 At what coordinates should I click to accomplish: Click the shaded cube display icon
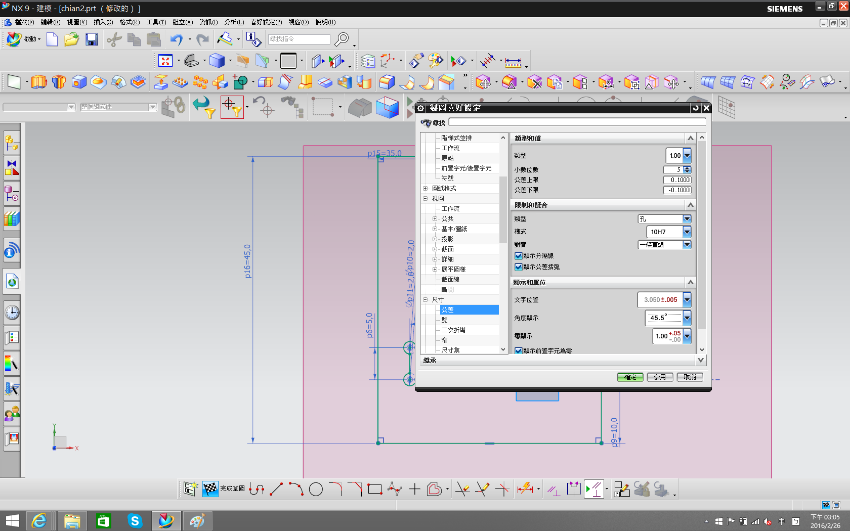click(217, 61)
